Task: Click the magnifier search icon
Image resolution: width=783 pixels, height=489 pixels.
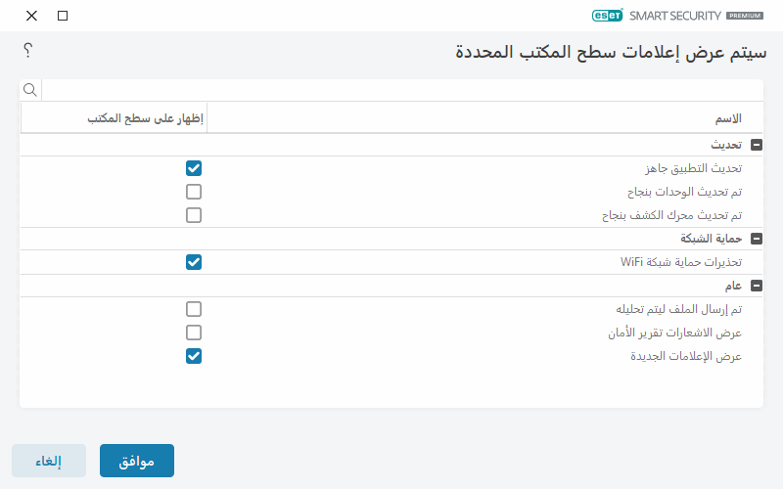Action: click(x=30, y=90)
